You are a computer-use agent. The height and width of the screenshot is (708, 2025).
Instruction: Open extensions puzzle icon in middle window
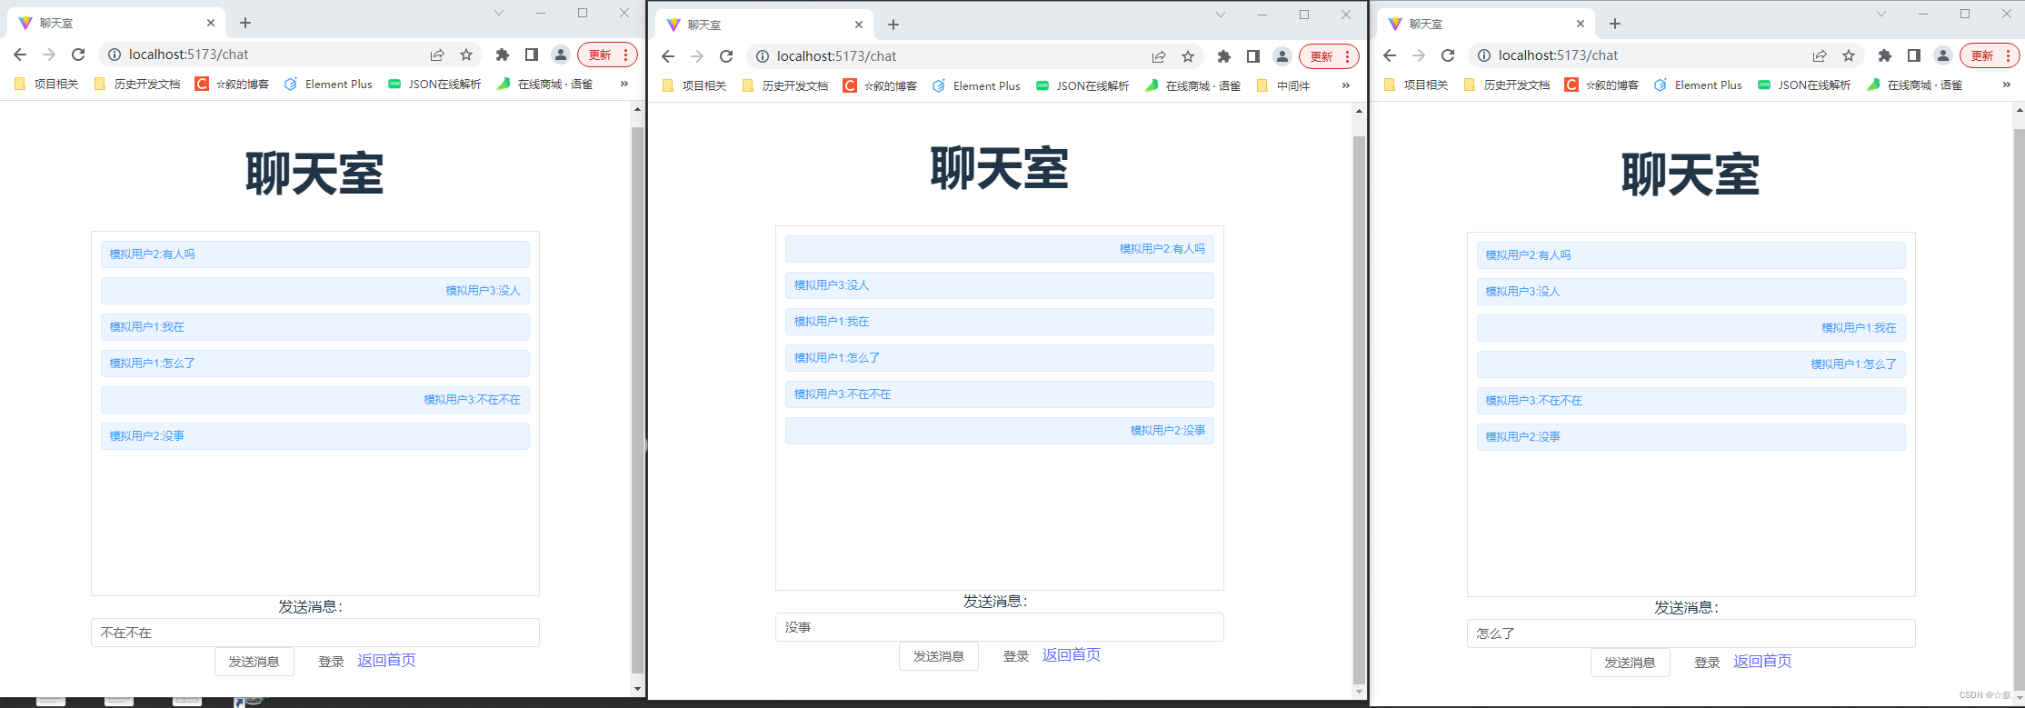click(x=1224, y=56)
